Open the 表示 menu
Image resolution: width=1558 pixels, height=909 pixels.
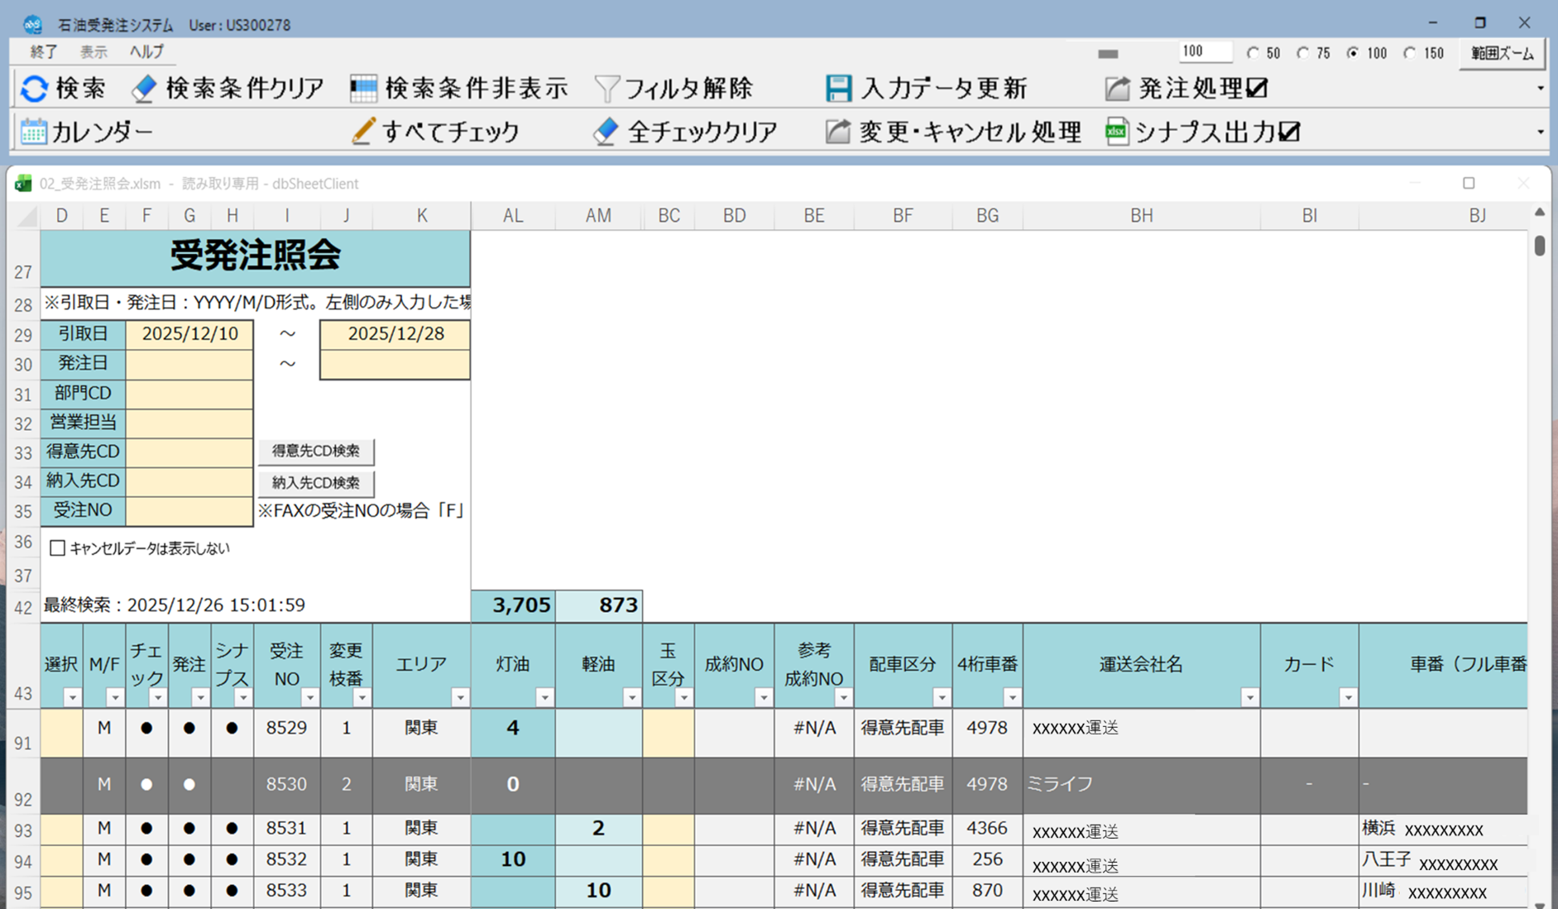pyautogui.click(x=93, y=51)
